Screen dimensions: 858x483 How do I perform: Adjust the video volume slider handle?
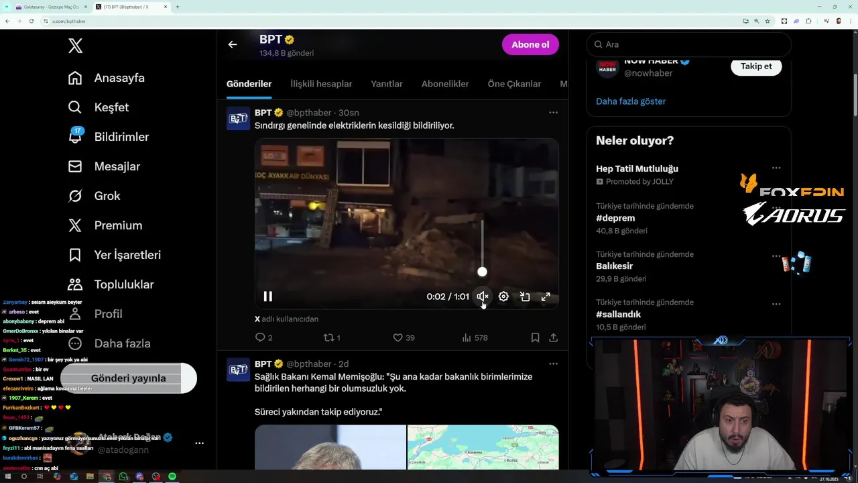(482, 272)
